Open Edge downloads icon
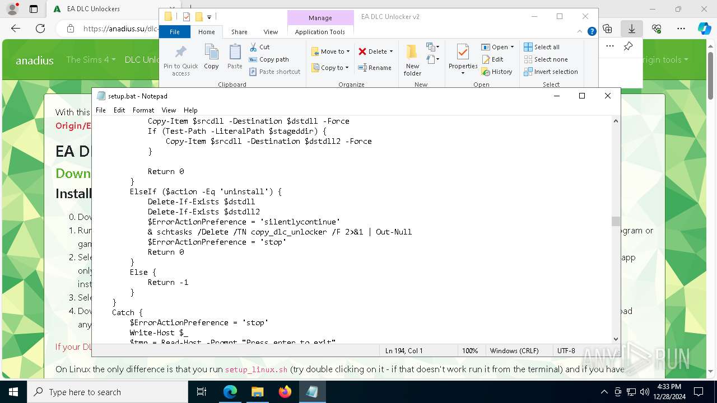717x403 pixels. [632, 29]
